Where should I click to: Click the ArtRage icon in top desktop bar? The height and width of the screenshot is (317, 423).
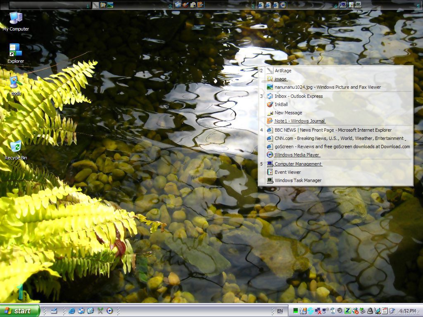coord(96,5)
